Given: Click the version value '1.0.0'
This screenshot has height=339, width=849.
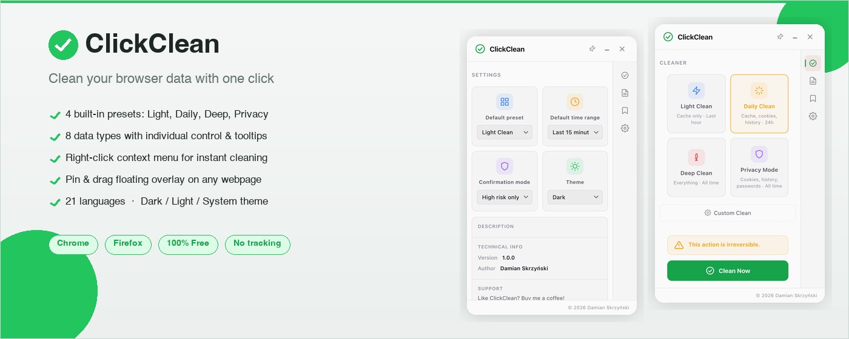Looking at the screenshot, I should click(x=508, y=258).
